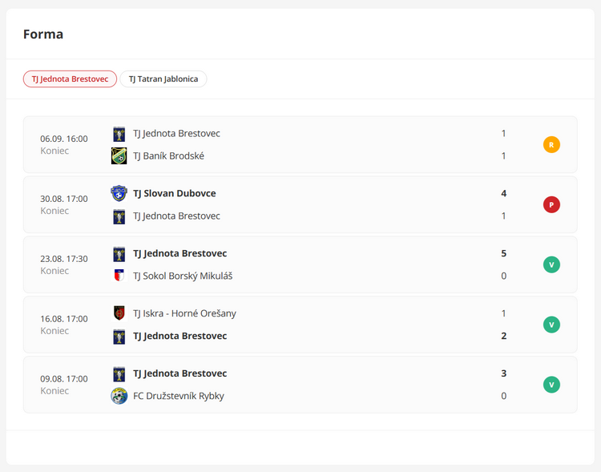
Task: Click the FC Družstevník Rybky logo
Action: (119, 396)
